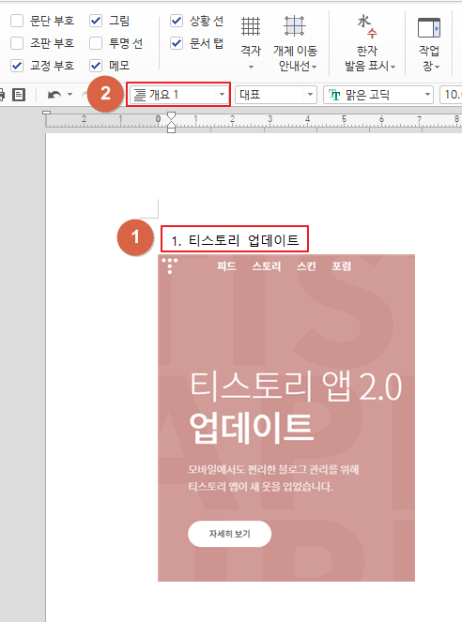Click 피드 in the inserted image
Screen dimensions: 462x622
point(226,266)
